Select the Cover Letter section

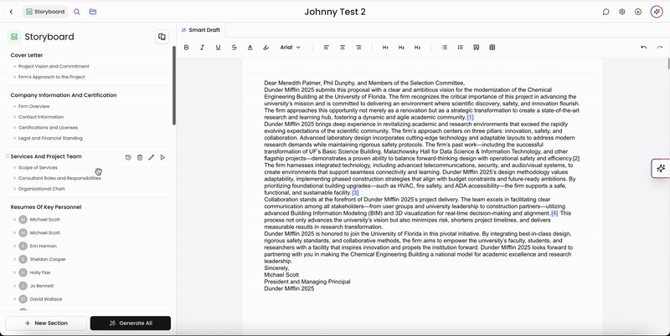[x=27, y=55]
